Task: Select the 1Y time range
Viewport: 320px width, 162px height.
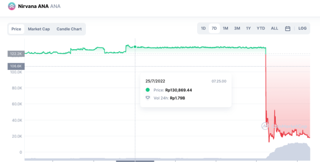Action: [x=248, y=28]
